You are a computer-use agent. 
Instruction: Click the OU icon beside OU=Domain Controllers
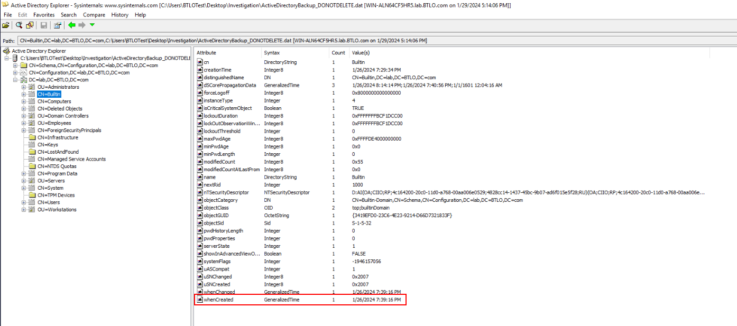pyautogui.click(x=32, y=116)
